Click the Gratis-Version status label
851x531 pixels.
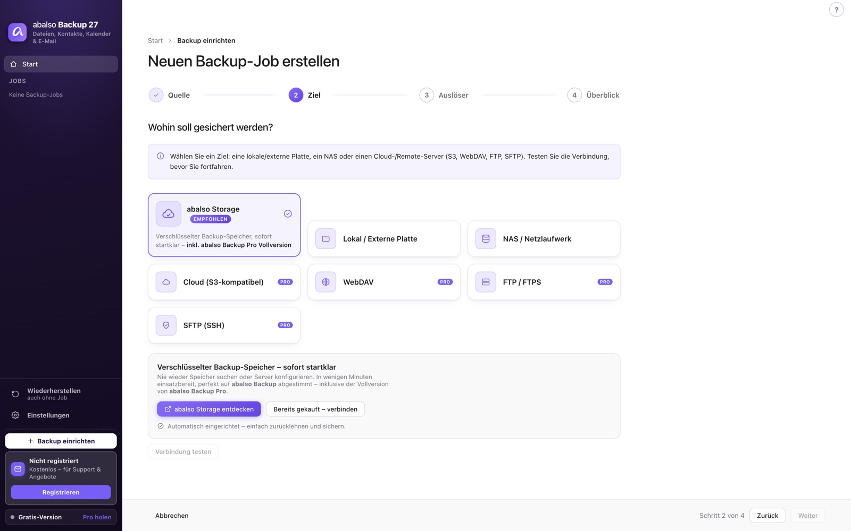(x=40, y=517)
